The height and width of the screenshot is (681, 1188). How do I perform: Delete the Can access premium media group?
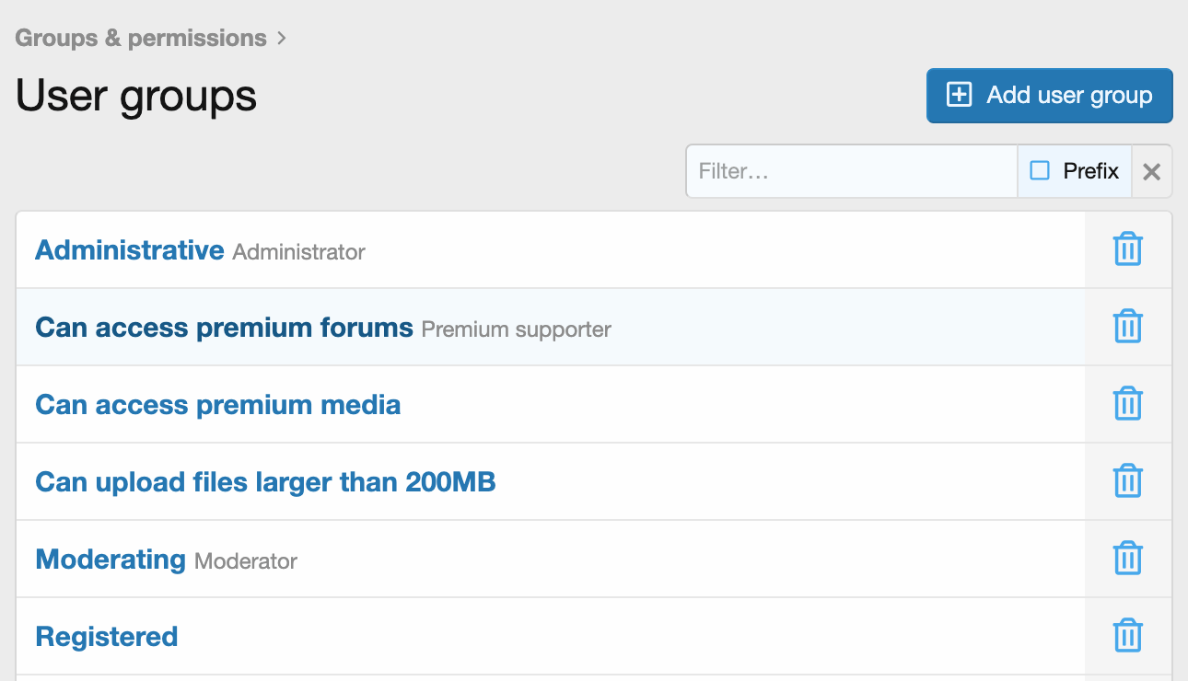click(1128, 404)
